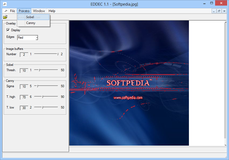Minimize the EDDEC main window
Viewport: 229px width, 160px height.
(204, 3)
